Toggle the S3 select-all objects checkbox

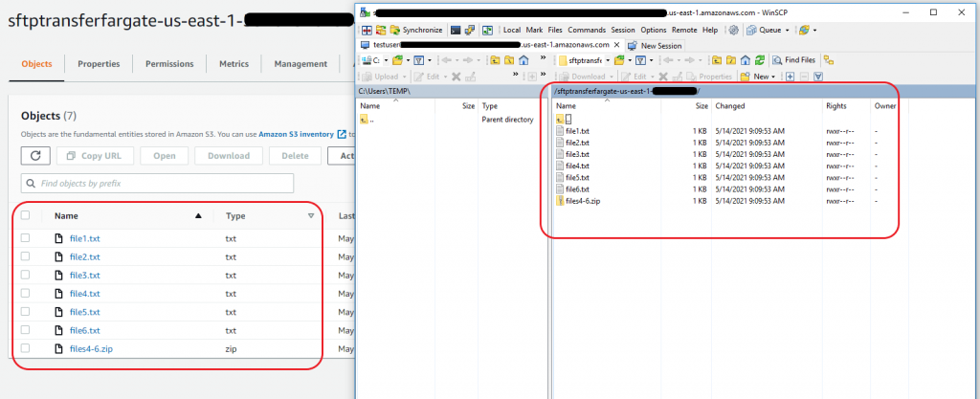pyautogui.click(x=25, y=215)
